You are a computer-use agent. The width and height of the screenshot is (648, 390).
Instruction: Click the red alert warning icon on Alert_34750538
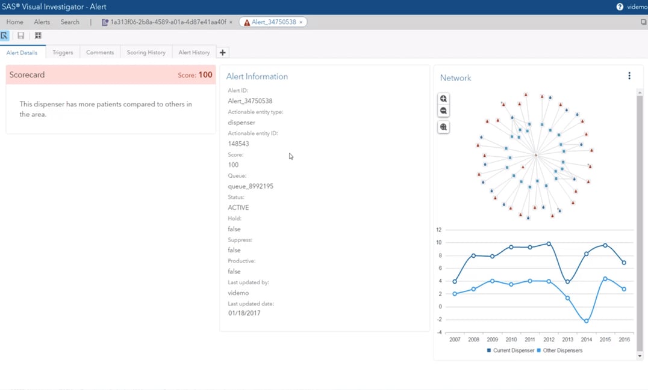(x=248, y=21)
